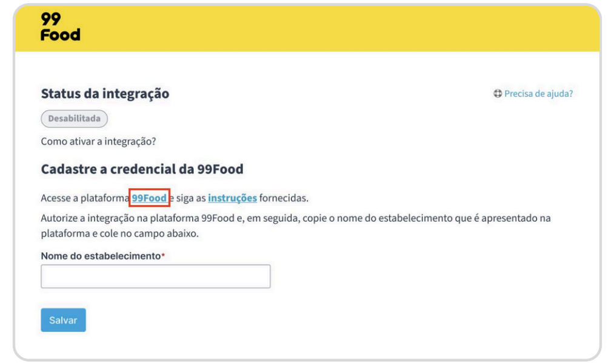This screenshot has width=614, height=364.
Task: Click the lifebuoy help icon
Action: (498, 94)
